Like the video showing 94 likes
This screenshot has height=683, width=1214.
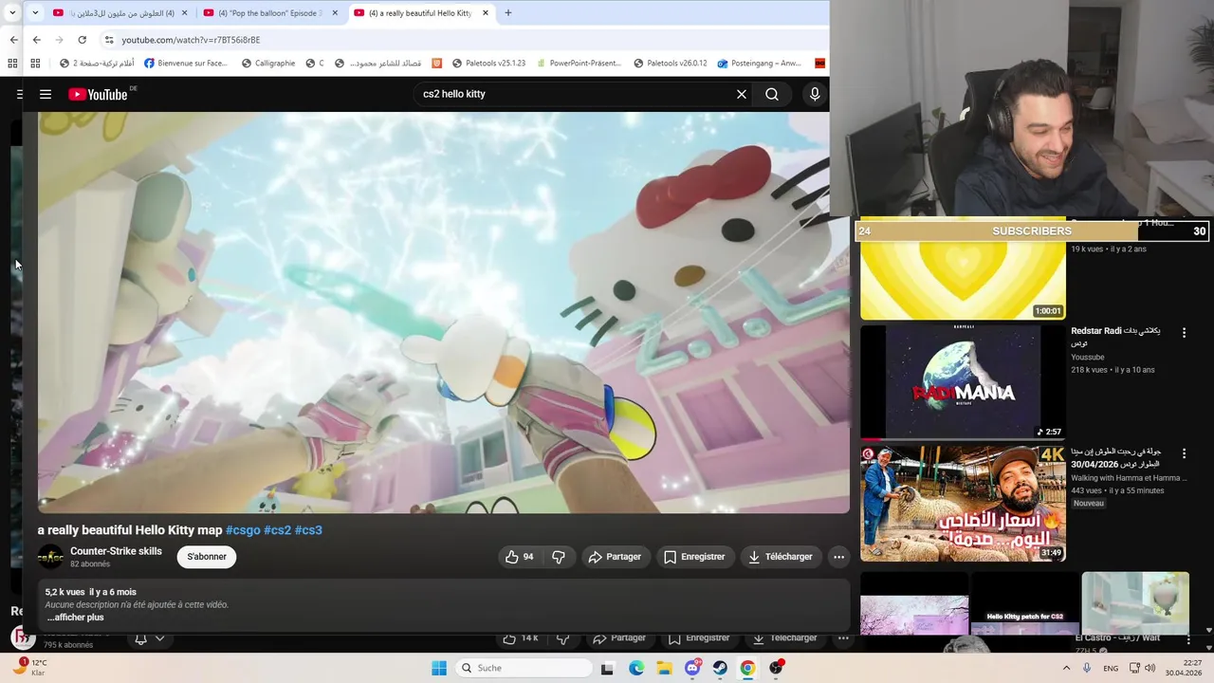coord(519,557)
